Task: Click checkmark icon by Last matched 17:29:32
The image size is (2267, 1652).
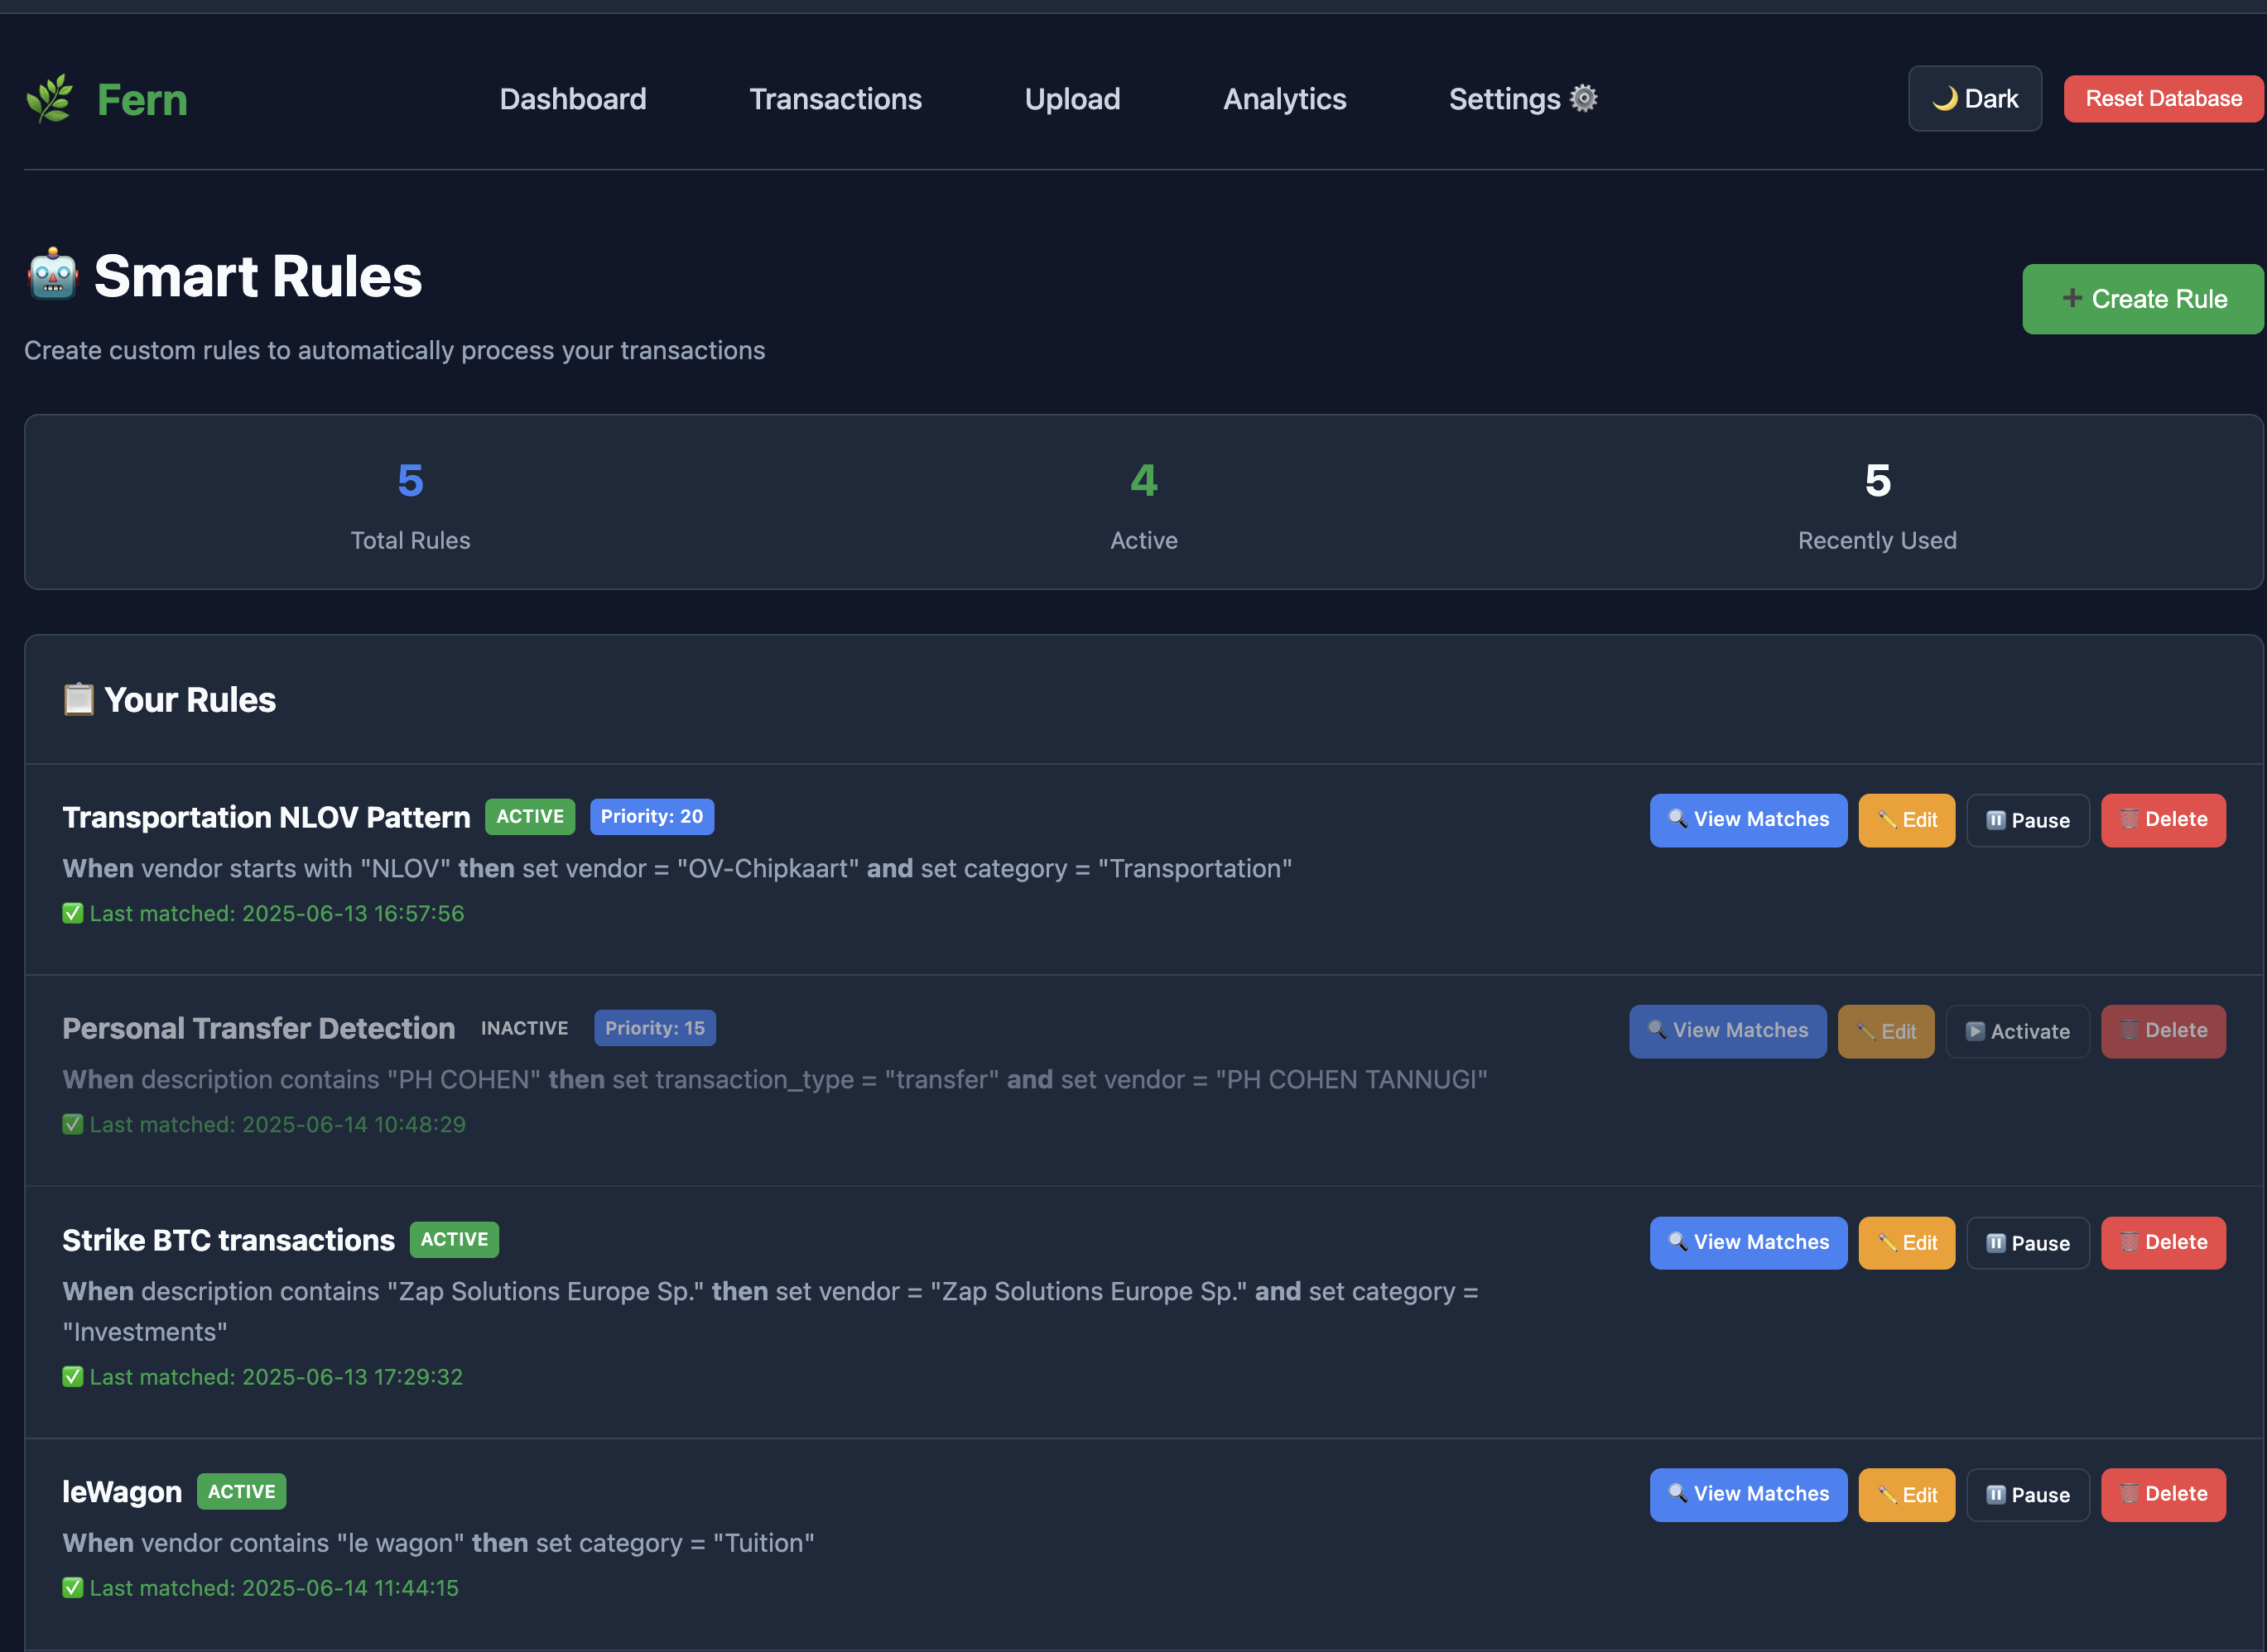Action: [x=73, y=1376]
